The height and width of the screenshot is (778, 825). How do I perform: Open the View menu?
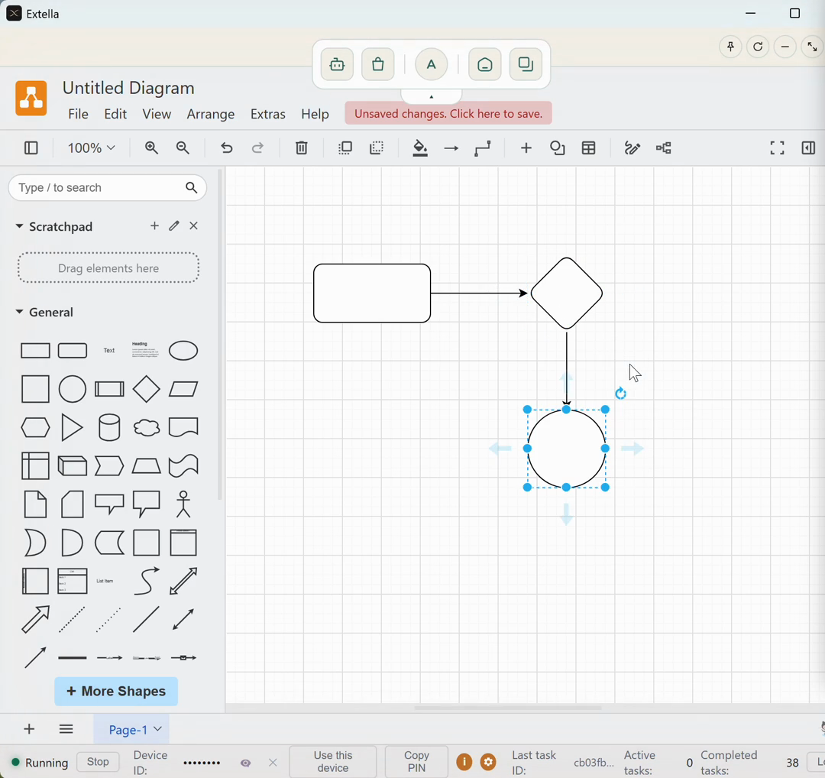(157, 114)
